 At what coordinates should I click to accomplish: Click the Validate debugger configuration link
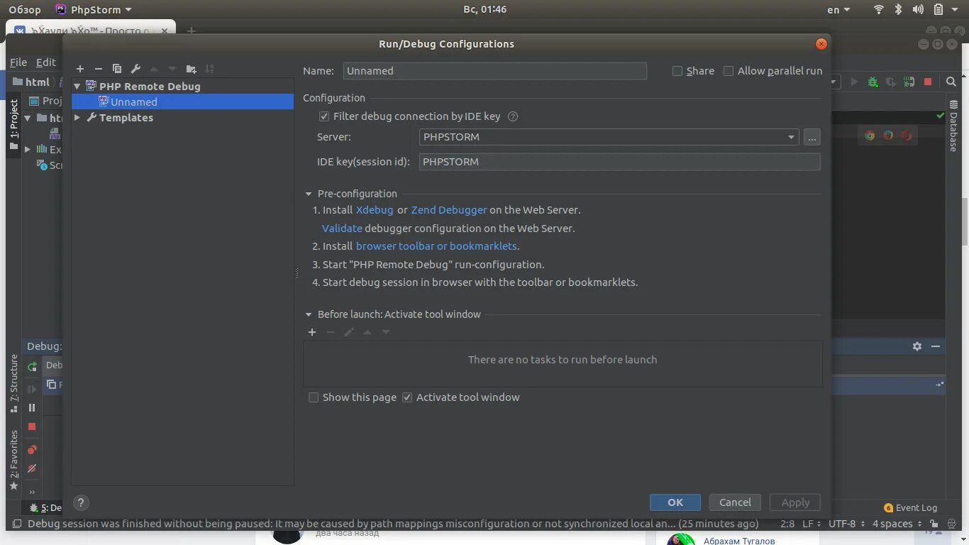pyautogui.click(x=342, y=229)
